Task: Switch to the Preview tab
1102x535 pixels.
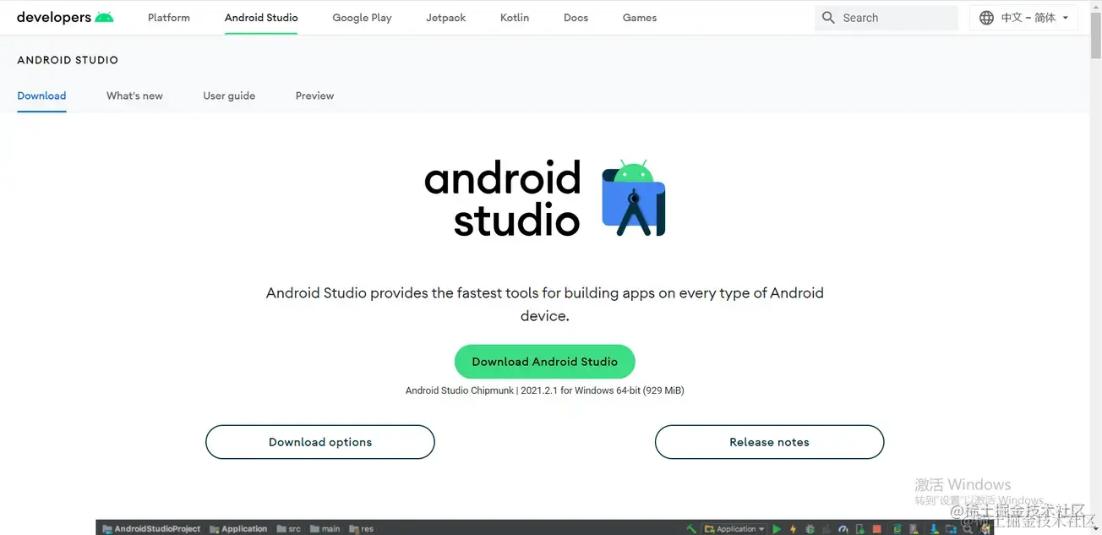Action: click(314, 96)
